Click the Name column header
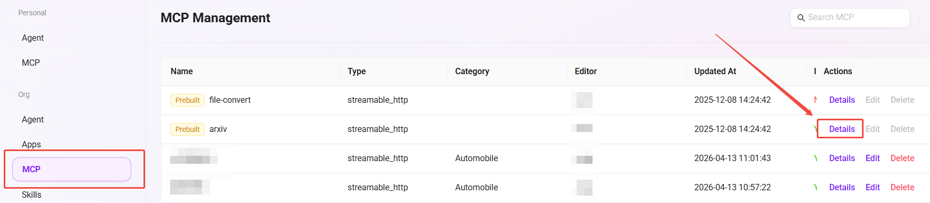Screen dimensions: 930x203 tap(182, 71)
